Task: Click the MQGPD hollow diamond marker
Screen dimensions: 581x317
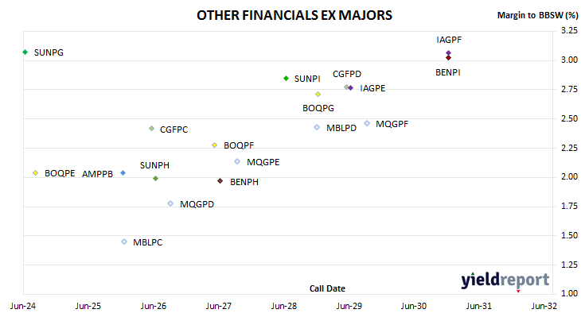Action: [x=170, y=203]
